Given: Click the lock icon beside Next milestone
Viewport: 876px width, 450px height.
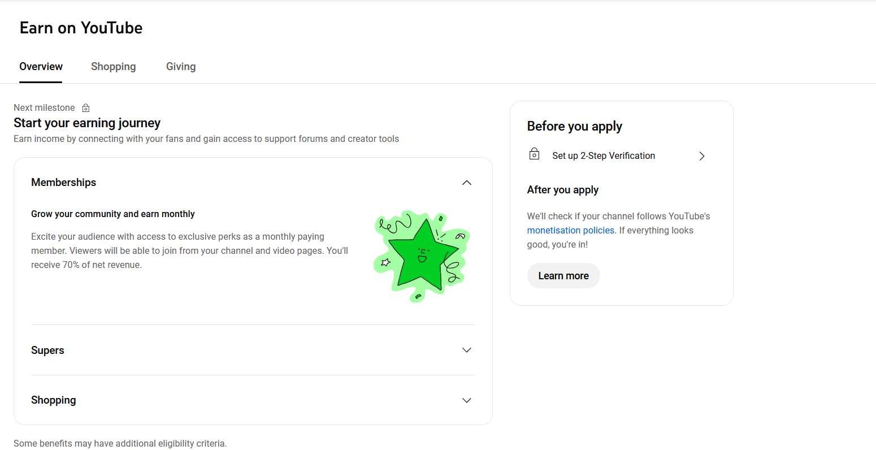Looking at the screenshot, I should [x=86, y=108].
